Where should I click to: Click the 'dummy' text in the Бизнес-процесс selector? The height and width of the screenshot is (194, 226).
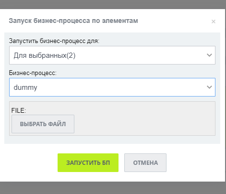[25, 87]
